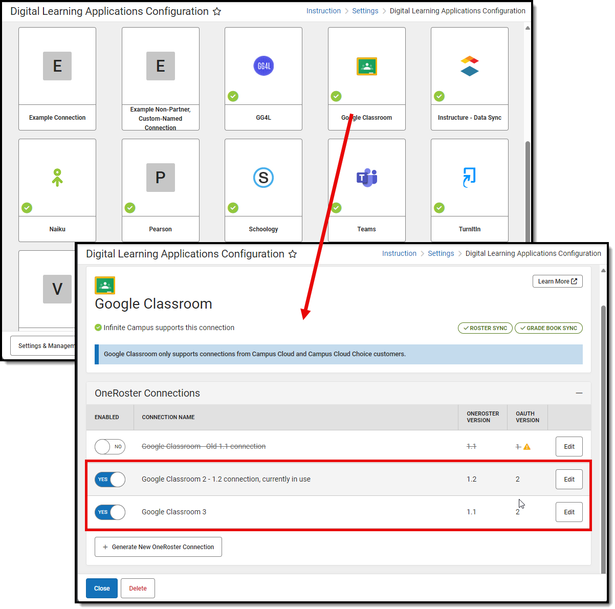Enable the Google Classroom Old 1.1 connection toggle
The image size is (615, 609).
[110, 447]
